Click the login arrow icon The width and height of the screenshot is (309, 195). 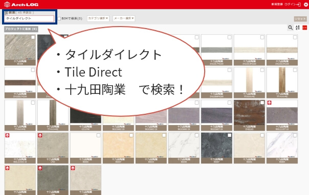299,4
